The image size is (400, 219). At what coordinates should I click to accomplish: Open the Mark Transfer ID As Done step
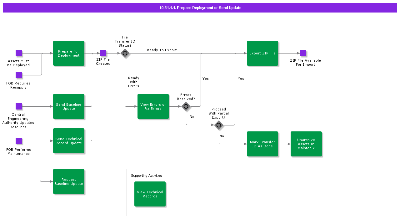click(262, 144)
